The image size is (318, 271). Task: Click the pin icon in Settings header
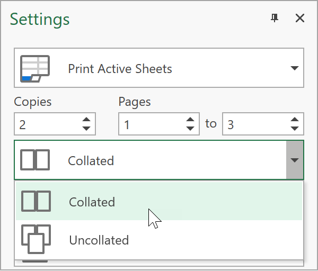(x=274, y=19)
